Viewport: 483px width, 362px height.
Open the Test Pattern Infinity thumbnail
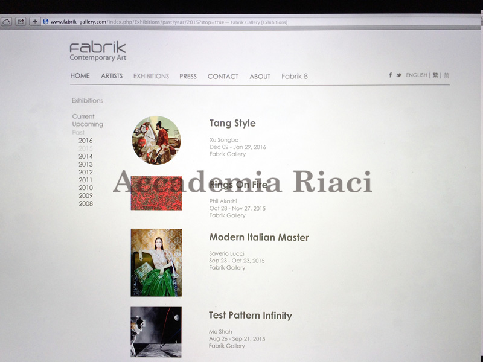click(156, 332)
